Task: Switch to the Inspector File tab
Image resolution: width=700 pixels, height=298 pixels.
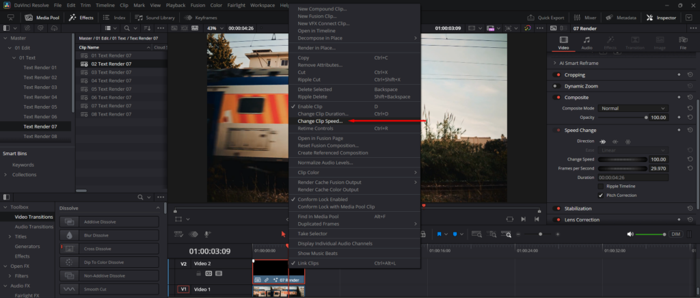Action: [683, 43]
